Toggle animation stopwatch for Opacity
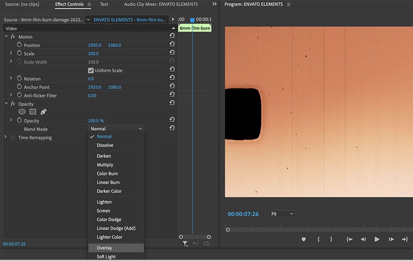The height and width of the screenshot is (261, 413). click(19, 120)
